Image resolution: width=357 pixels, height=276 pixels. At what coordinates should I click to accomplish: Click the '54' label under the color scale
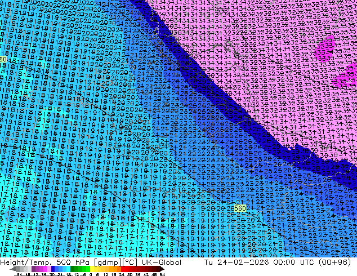tap(162, 275)
